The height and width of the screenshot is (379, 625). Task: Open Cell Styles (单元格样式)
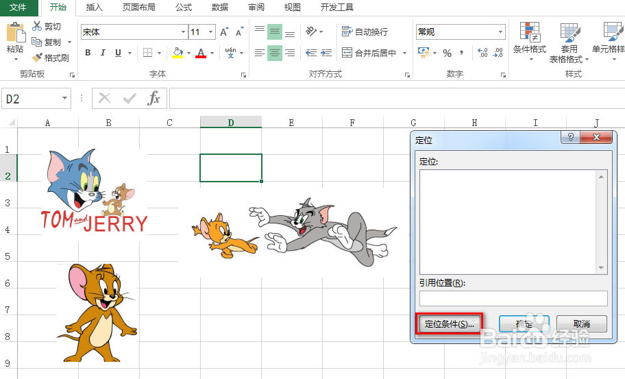(x=609, y=42)
